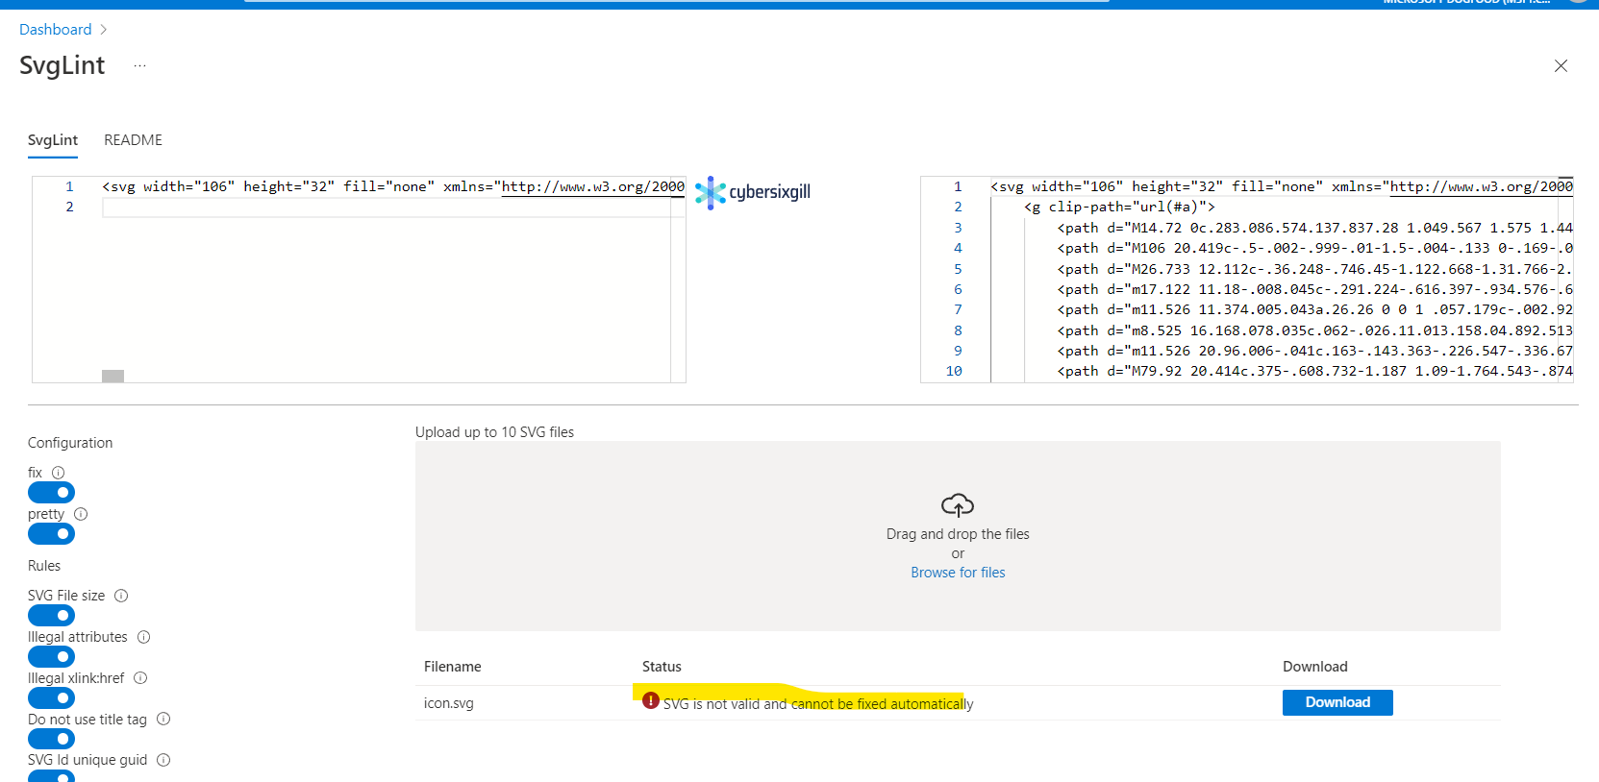The height and width of the screenshot is (782, 1599).
Task: Download the icon.svg result
Action: (1337, 703)
